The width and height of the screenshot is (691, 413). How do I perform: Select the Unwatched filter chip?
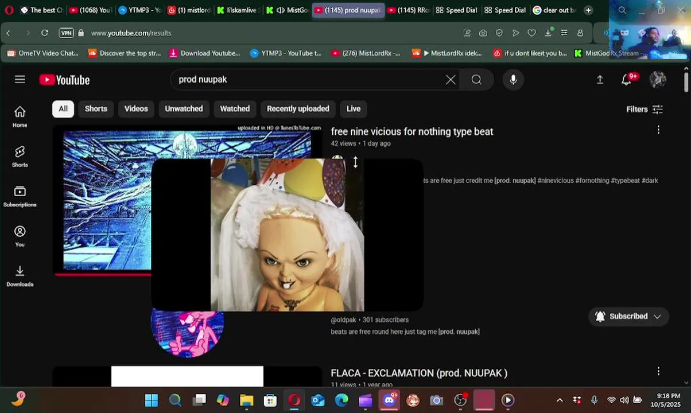pyautogui.click(x=184, y=109)
